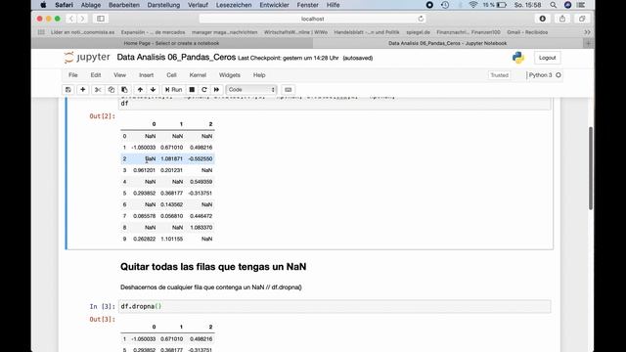Click the localhost address bar

tap(313, 19)
